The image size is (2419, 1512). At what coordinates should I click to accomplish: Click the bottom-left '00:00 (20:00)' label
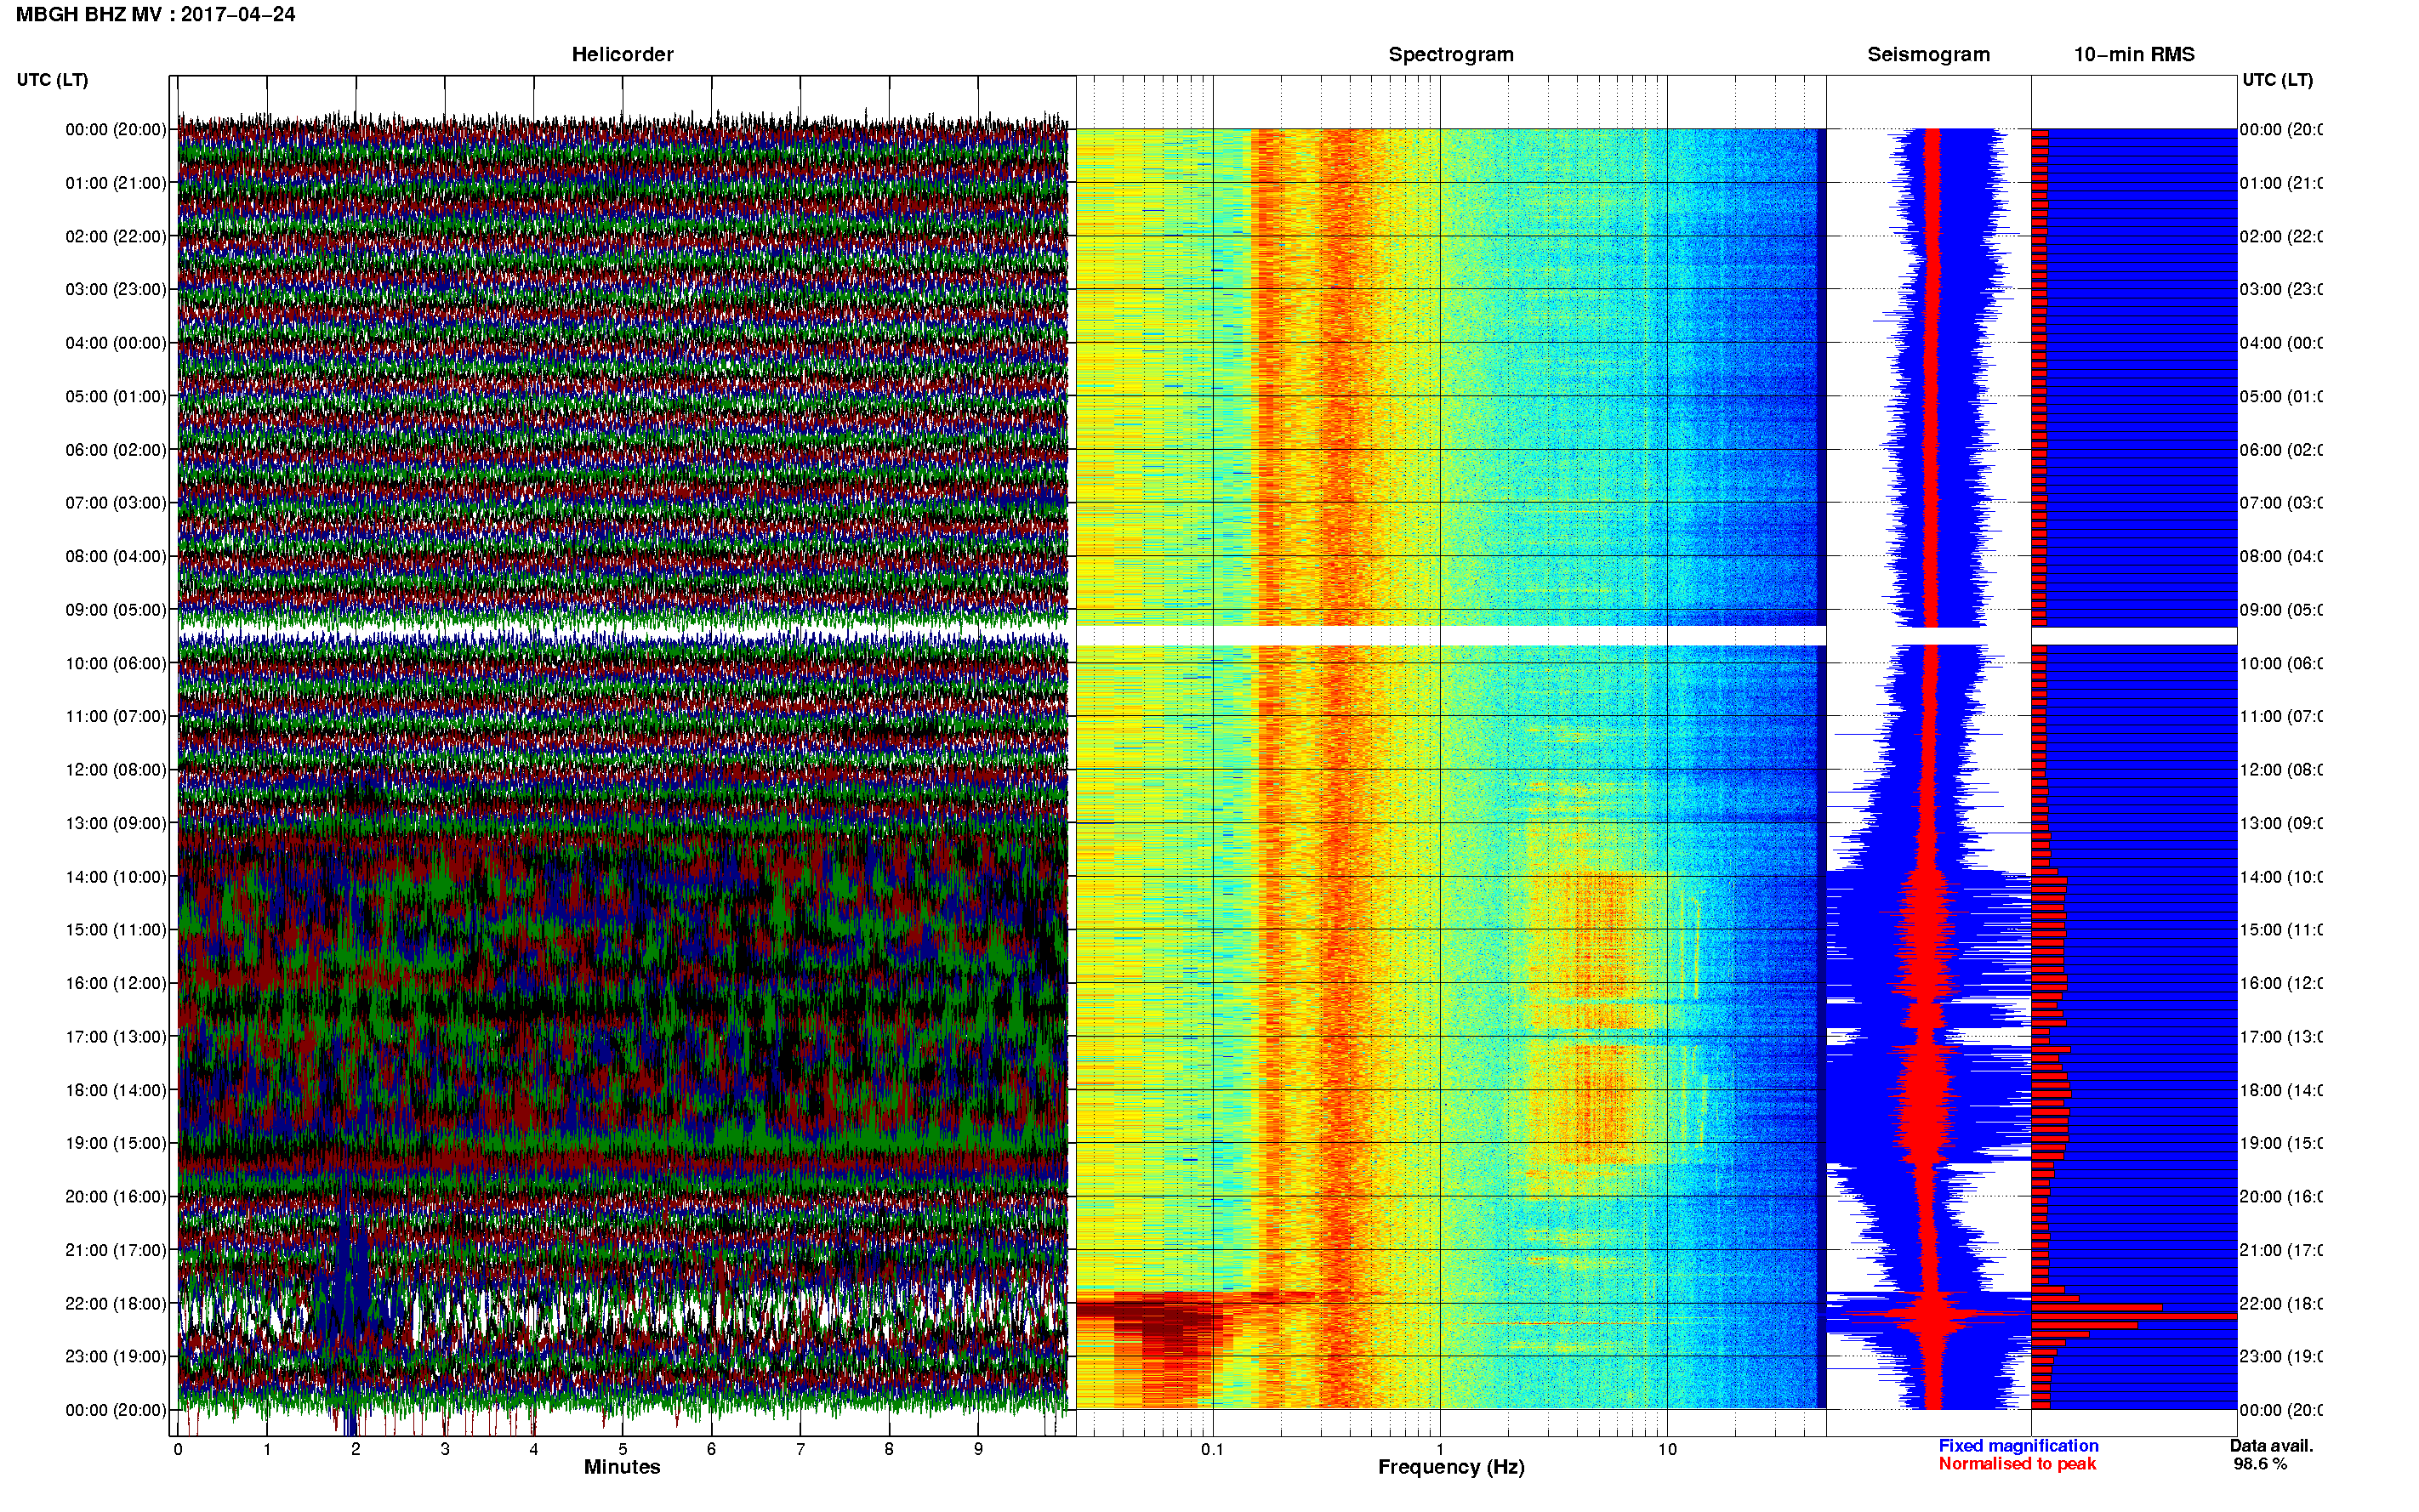coord(116,1410)
